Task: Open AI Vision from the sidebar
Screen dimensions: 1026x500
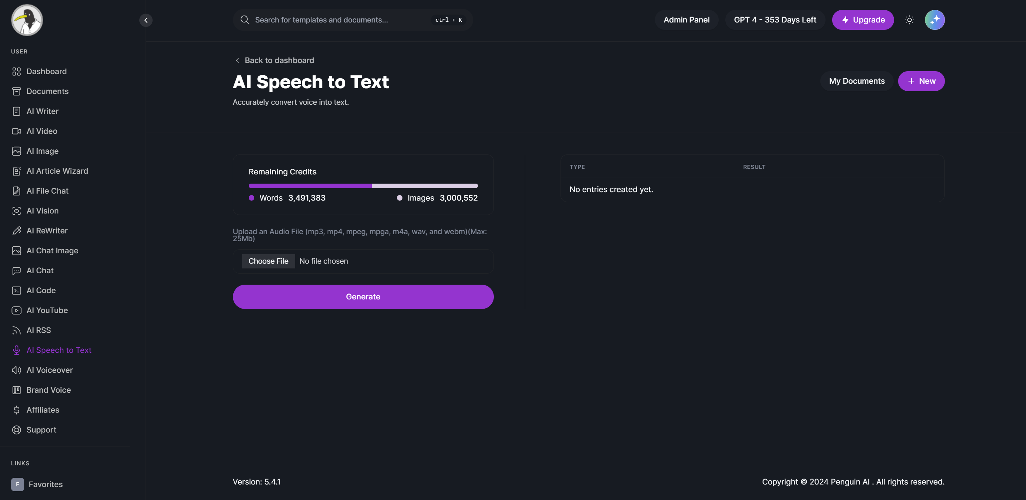Action: pos(43,211)
